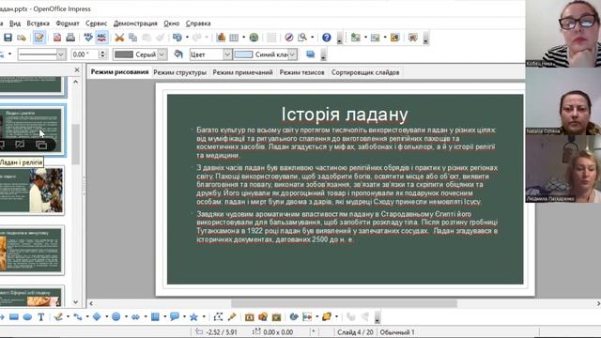Image resolution: width=601 pixels, height=338 pixels.
Task: Expand the Stars shapes dropdown arrow
Action: pyautogui.click(x=204, y=317)
